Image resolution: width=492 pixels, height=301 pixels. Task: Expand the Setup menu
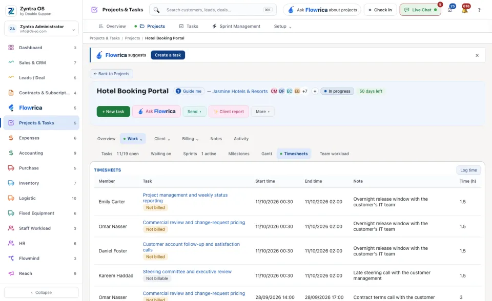tap(283, 26)
